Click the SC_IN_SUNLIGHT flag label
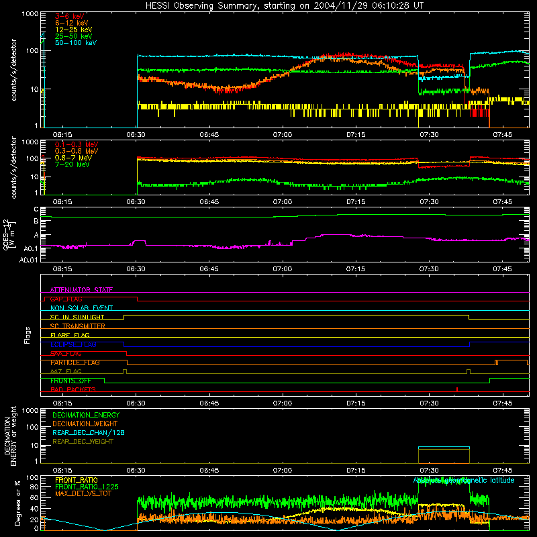This screenshot has height=537, width=537. pyautogui.click(x=77, y=317)
